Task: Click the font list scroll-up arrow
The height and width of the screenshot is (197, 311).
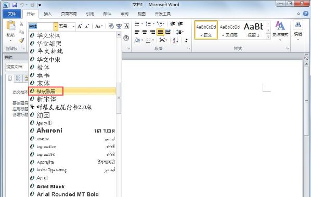Action: pos(119,35)
